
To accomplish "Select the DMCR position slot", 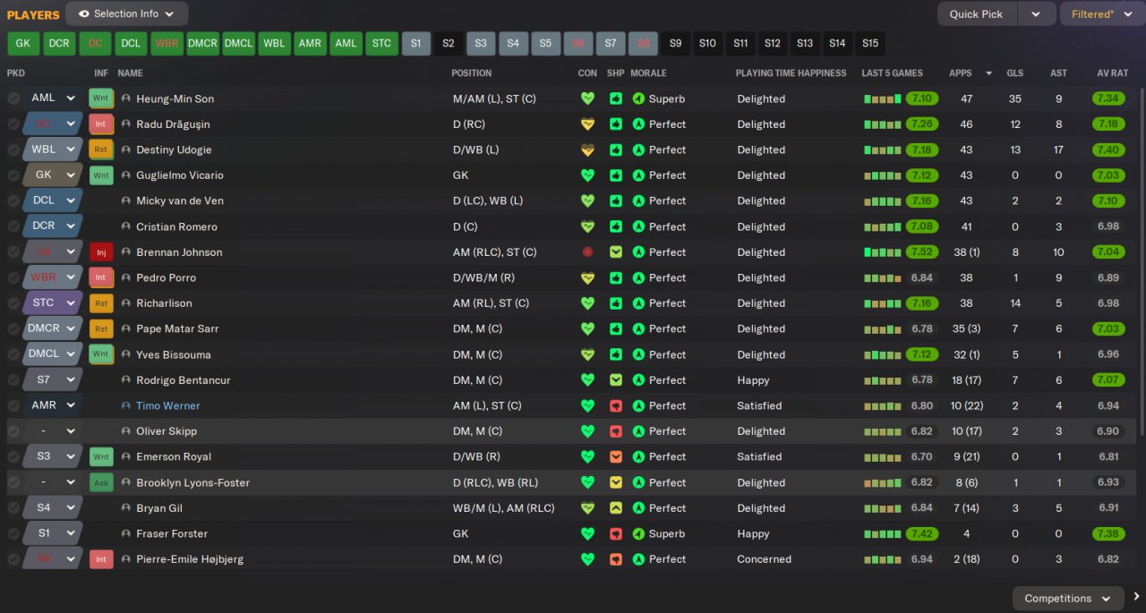I will (203, 43).
